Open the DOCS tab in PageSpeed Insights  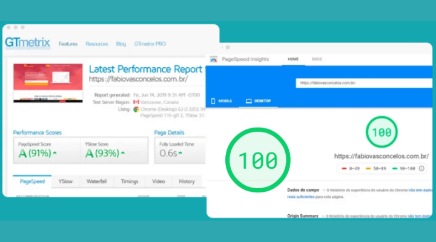pos(317,59)
